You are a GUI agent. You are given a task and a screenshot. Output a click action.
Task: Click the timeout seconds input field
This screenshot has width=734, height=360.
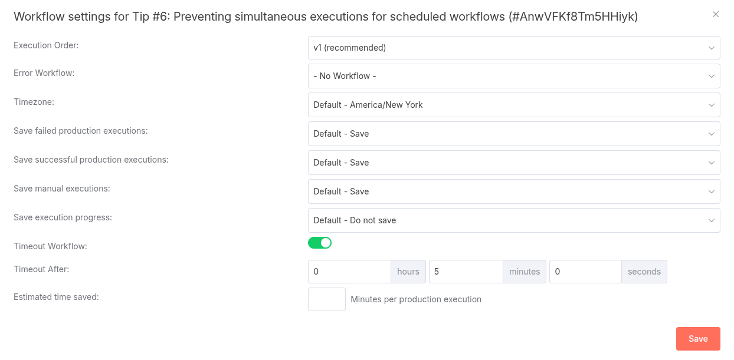tap(585, 272)
